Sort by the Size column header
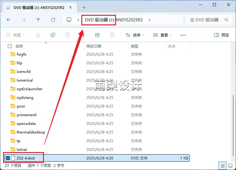The width and height of the screenshot is (236, 170). 172,46
